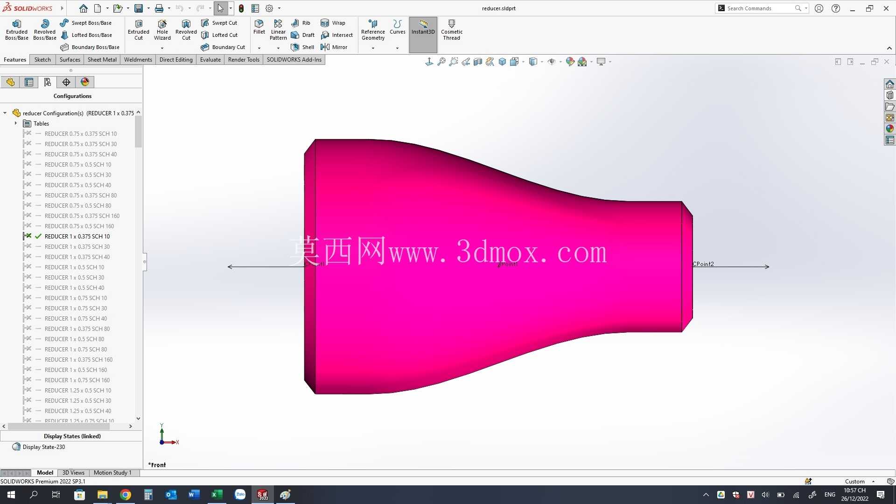Select the Cosmetic Thread tool
This screenshot has height=504, width=896.
[451, 30]
